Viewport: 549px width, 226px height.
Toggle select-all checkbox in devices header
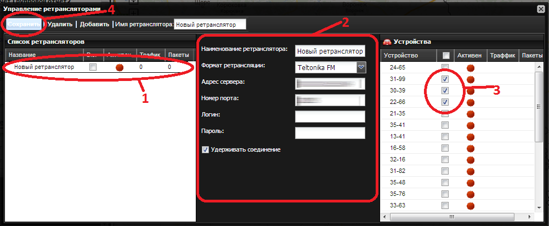pos(446,55)
